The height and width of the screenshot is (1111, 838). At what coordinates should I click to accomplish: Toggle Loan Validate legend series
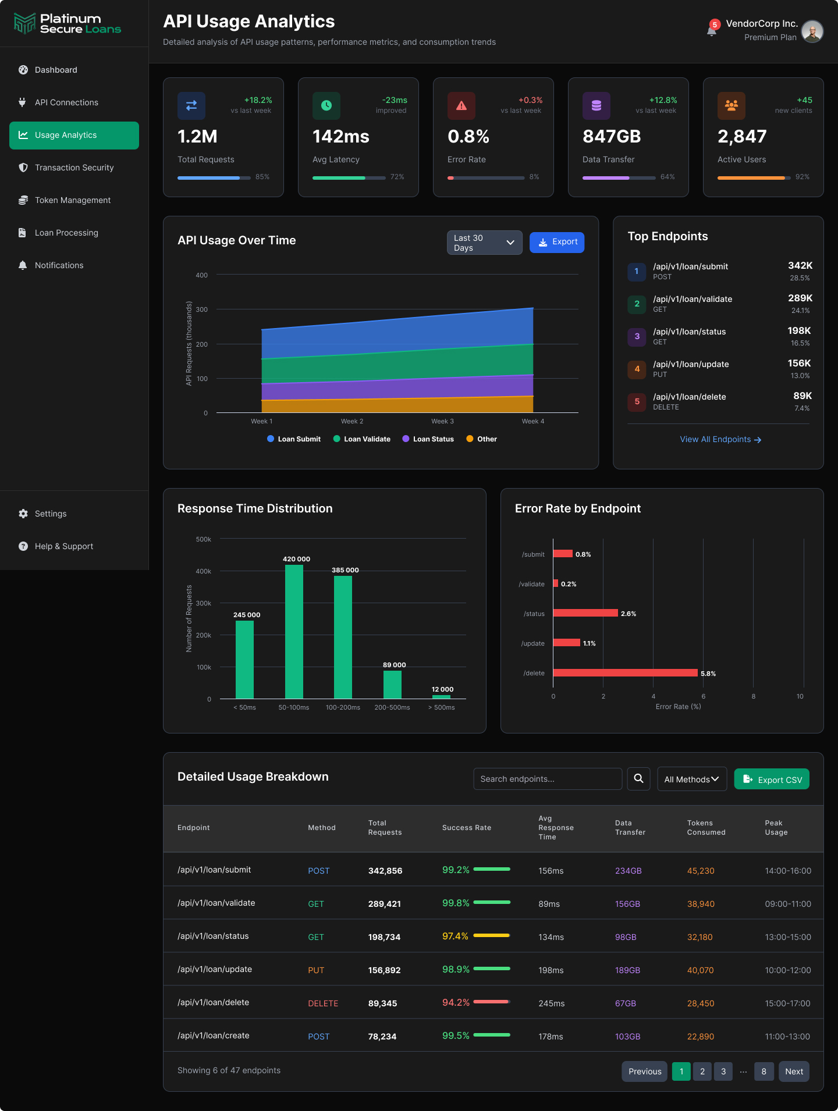361,439
